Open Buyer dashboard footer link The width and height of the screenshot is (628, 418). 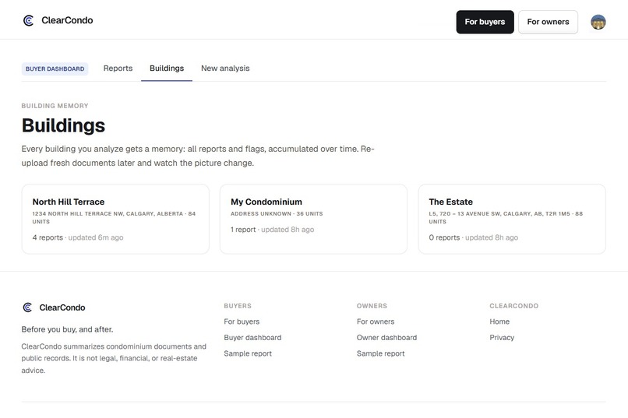pyautogui.click(x=252, y=338)
